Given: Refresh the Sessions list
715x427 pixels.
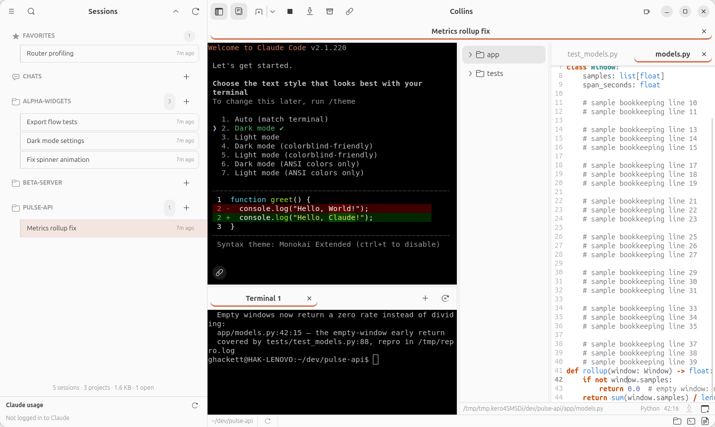Looking at the screenshot, I should [196, 11].
